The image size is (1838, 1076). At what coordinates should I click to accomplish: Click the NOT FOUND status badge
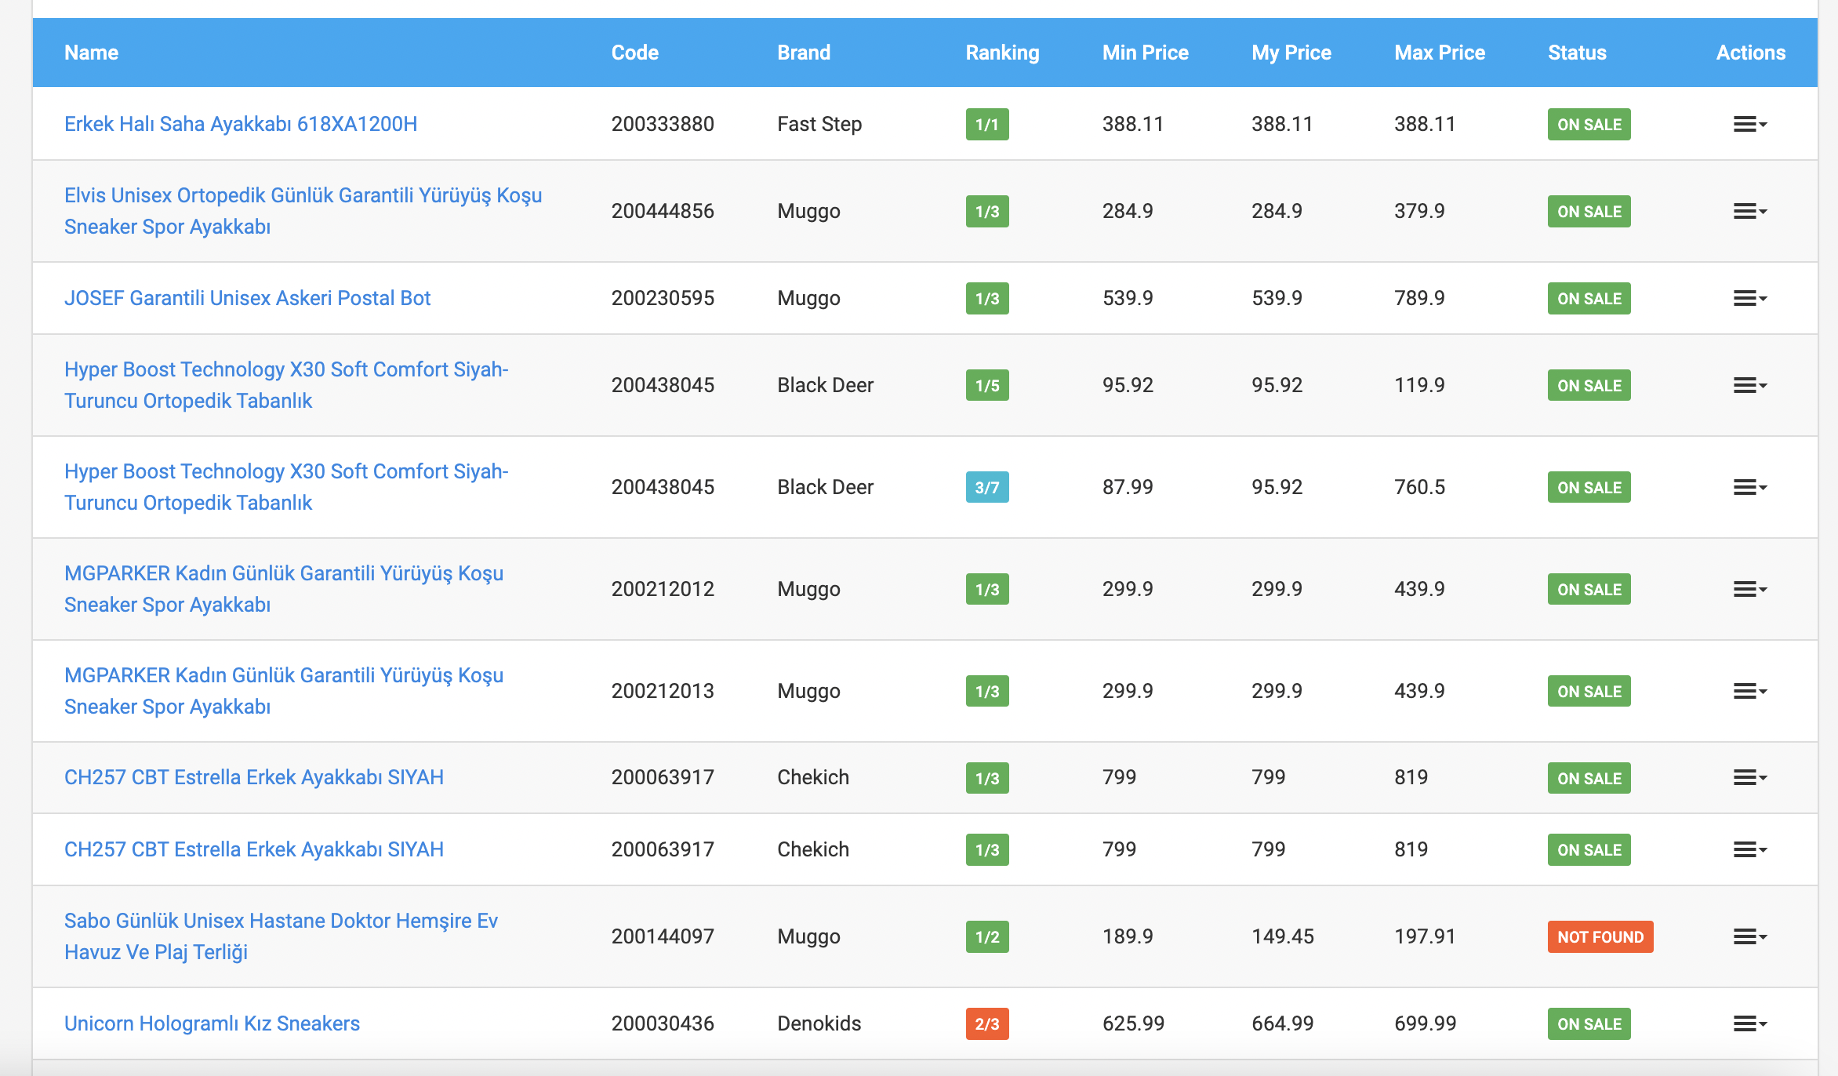(1600, 936)
